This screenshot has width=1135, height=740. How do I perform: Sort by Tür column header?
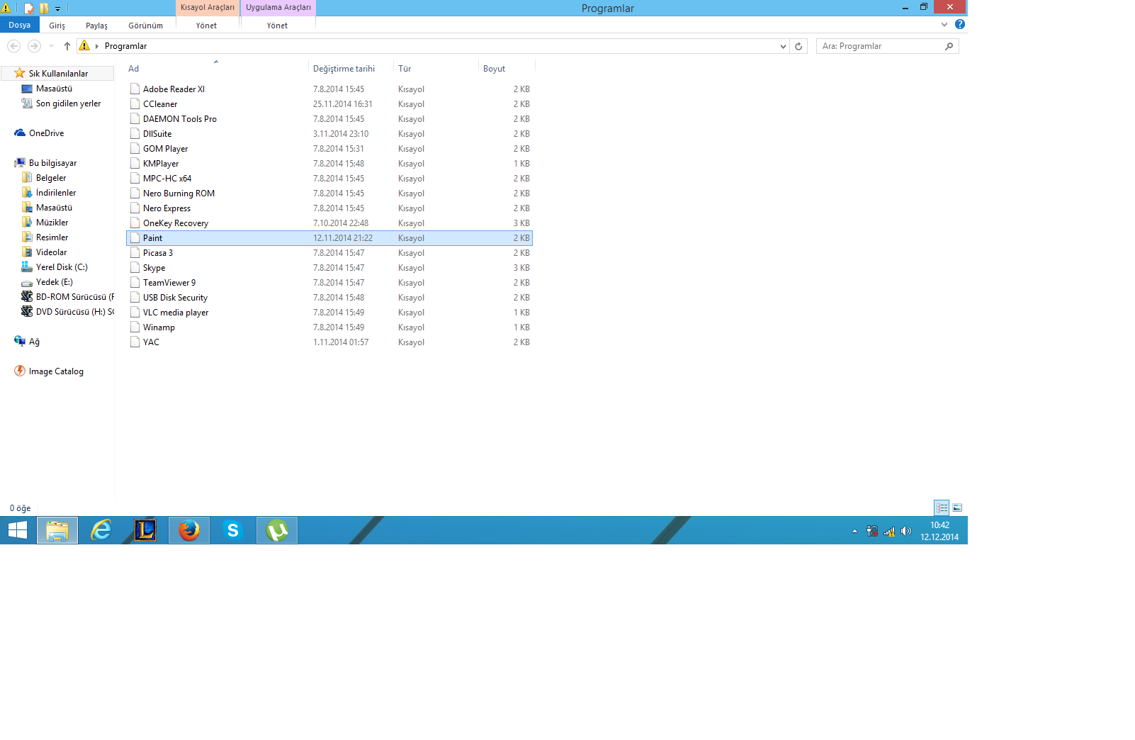436,69
